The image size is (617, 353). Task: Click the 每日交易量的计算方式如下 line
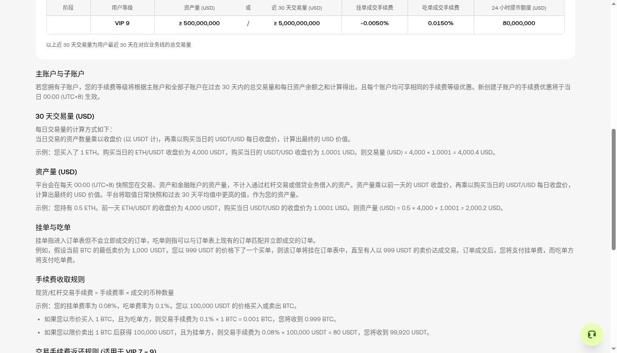click(x=74, y=129)
